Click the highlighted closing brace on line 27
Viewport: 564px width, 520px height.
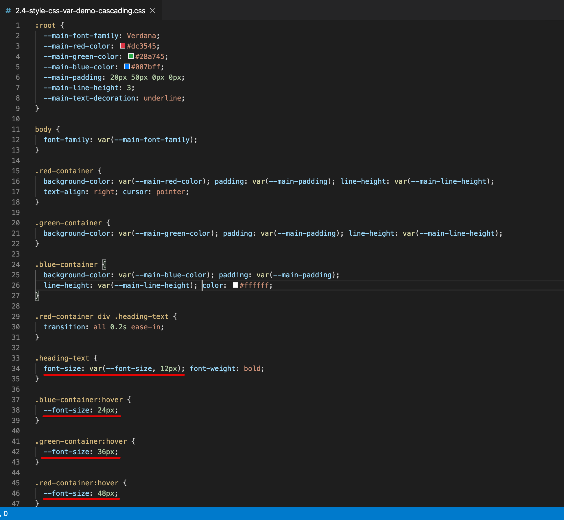pyautogui.click(x=37, y=296)
